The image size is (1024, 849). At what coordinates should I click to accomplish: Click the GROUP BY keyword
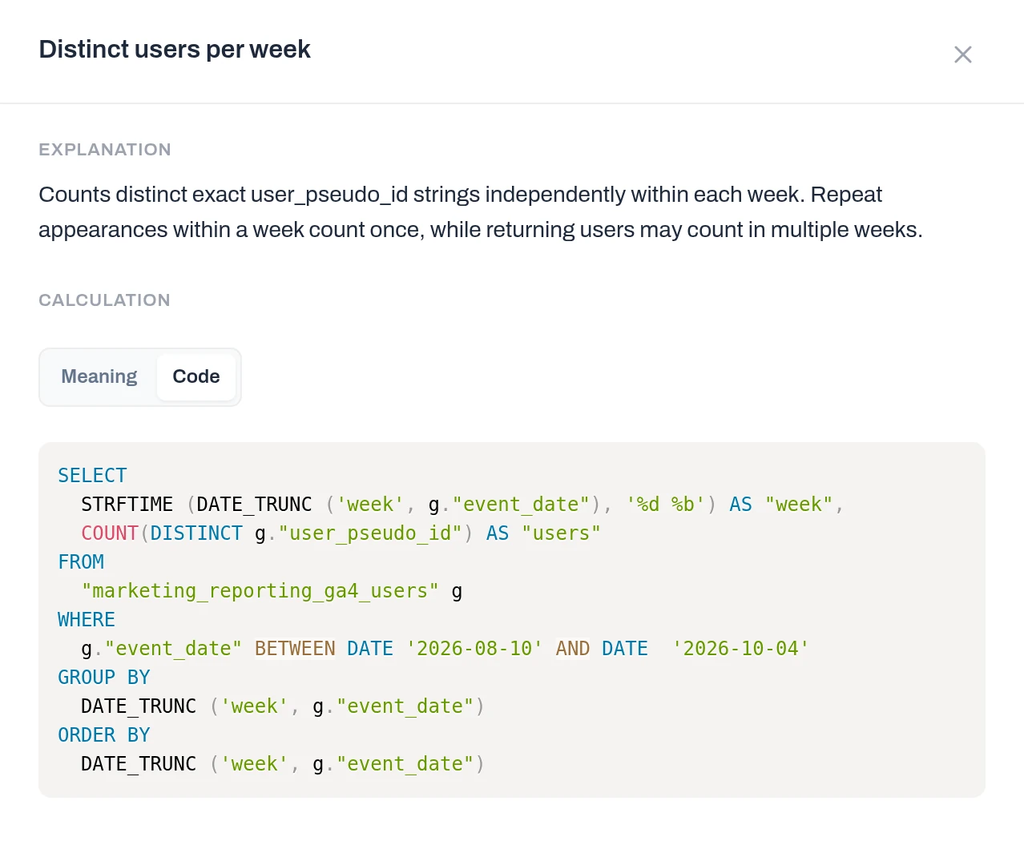coord(104,678)
